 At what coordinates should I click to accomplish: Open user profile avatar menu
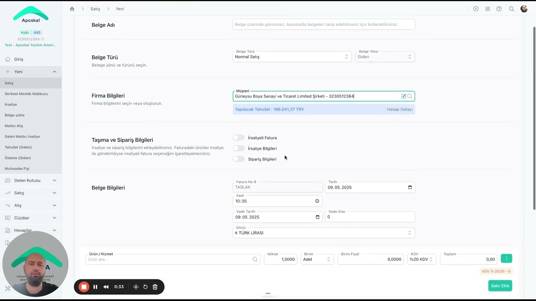coord(524,9)
